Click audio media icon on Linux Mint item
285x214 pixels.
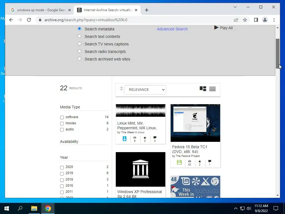[124, 138]
